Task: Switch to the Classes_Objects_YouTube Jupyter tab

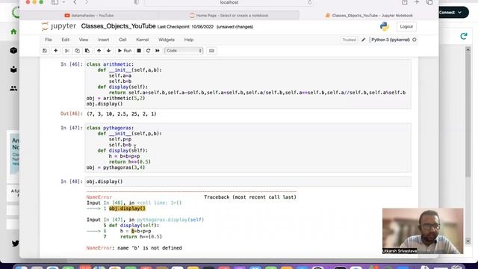Action: point(369,15)
